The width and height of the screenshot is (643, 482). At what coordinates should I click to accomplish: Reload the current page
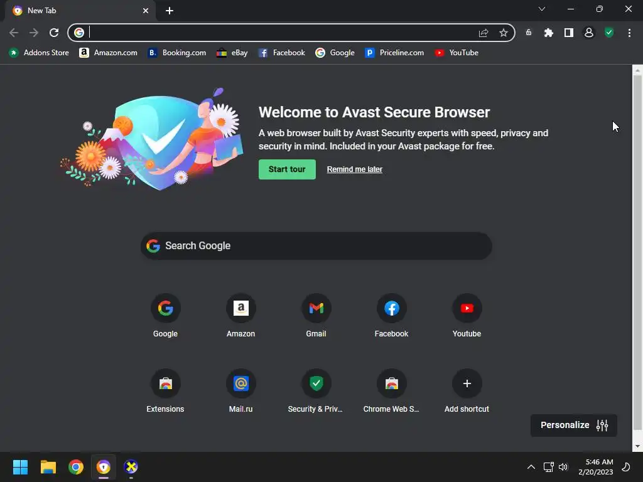point(54,33)
